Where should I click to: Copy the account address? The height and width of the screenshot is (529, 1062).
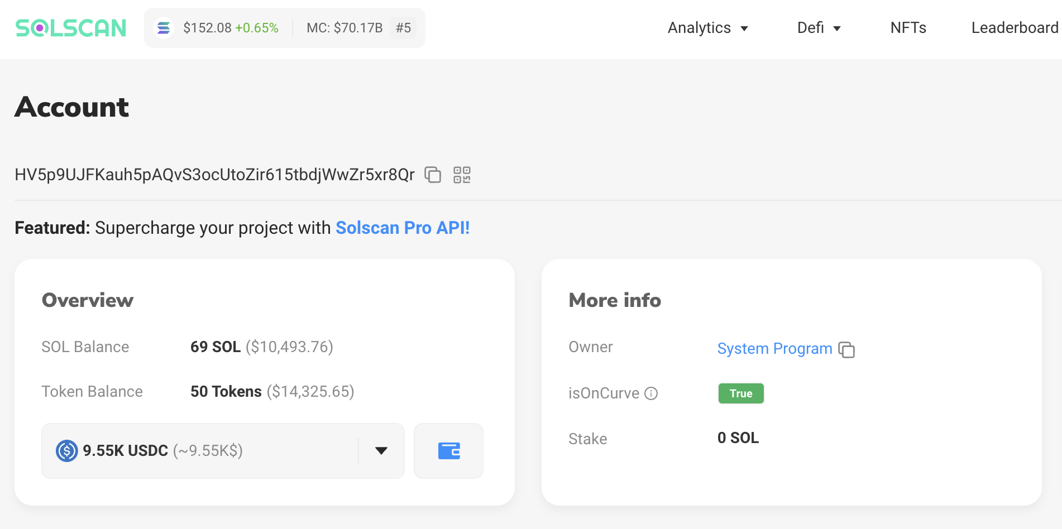(x=433, y=175)
